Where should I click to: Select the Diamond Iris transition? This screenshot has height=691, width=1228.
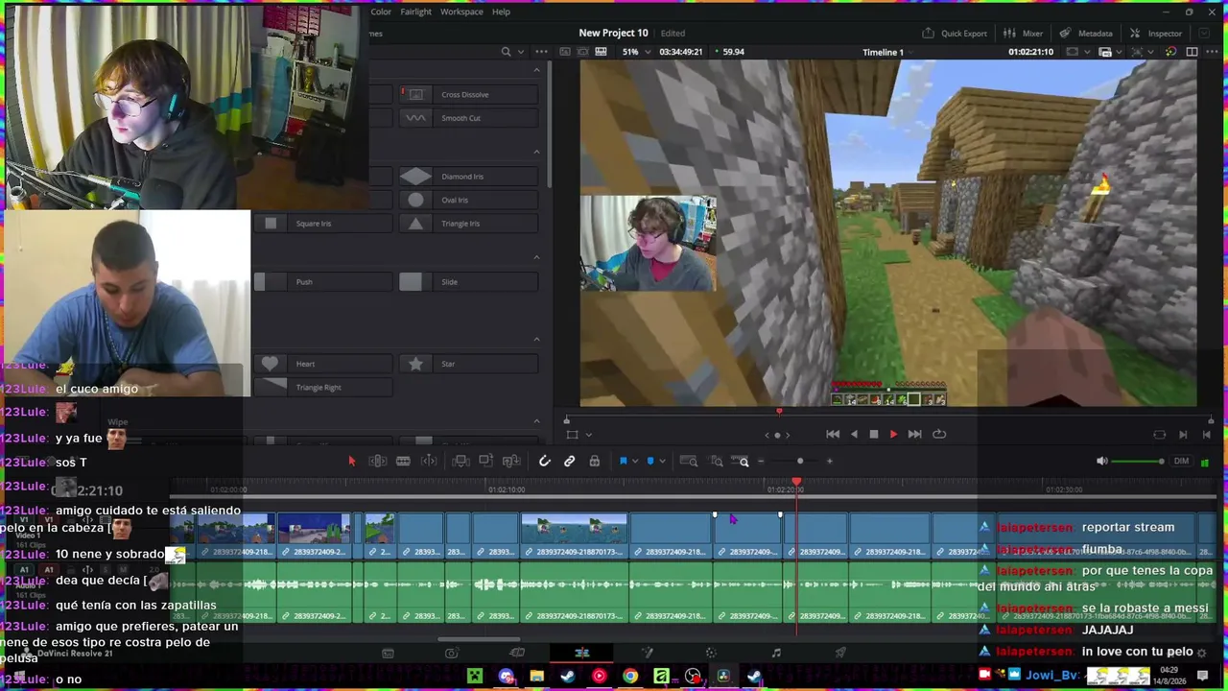coord(468,177)
